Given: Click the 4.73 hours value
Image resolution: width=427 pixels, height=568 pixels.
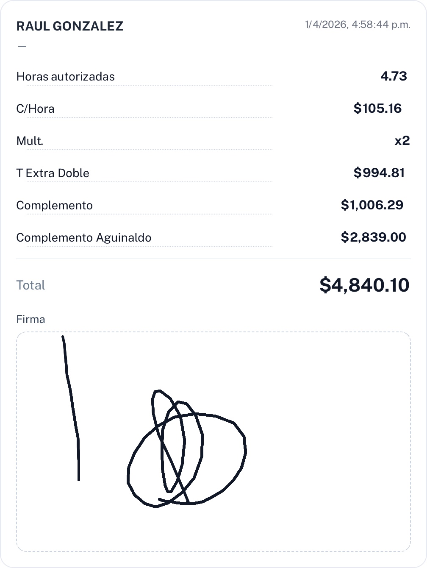Looking at the screenshot, I should 394,76.
